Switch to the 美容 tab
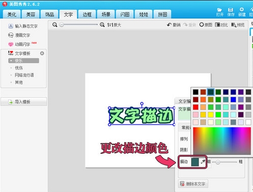Viewport: 253px width, 192px height. [31, 14]
